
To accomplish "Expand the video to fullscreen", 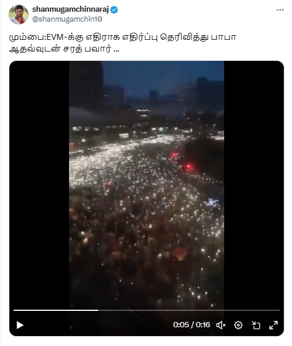I will click(273, 325).
